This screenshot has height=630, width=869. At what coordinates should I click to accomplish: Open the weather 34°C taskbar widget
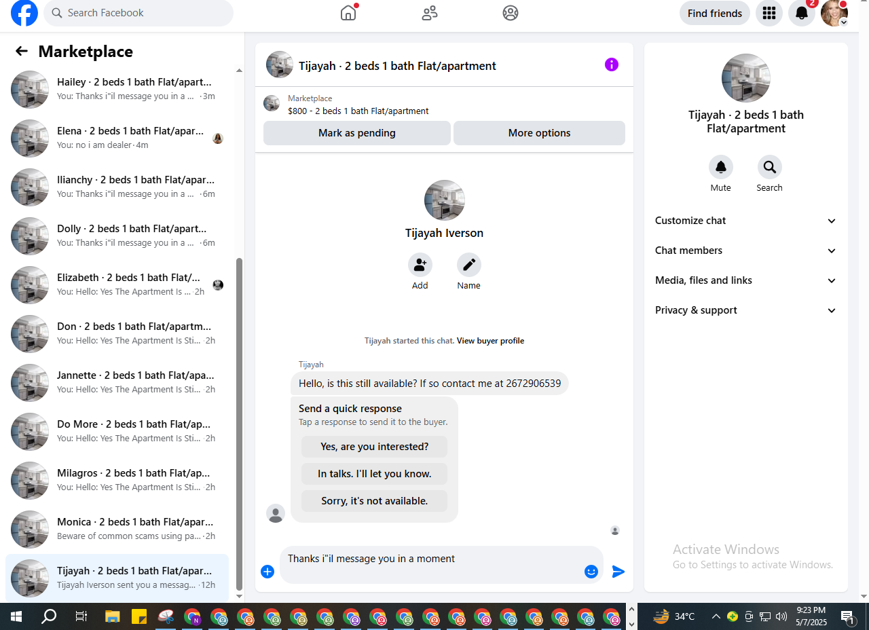(x=674, y=616)
